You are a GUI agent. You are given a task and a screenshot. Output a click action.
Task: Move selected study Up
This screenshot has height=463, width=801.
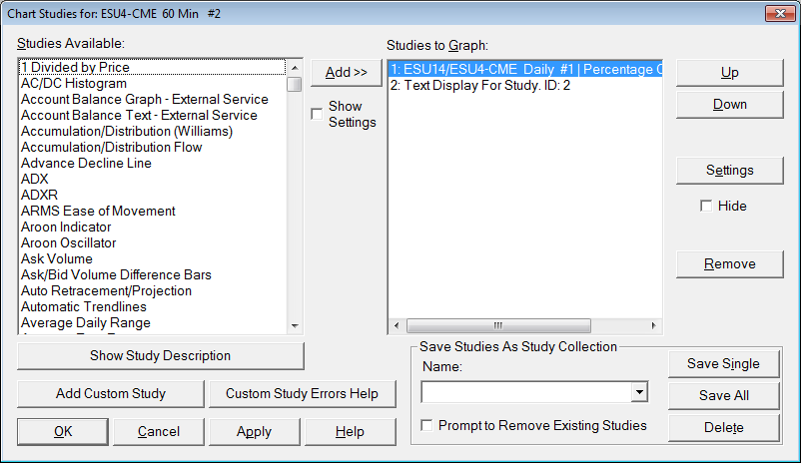pos(729,72)
